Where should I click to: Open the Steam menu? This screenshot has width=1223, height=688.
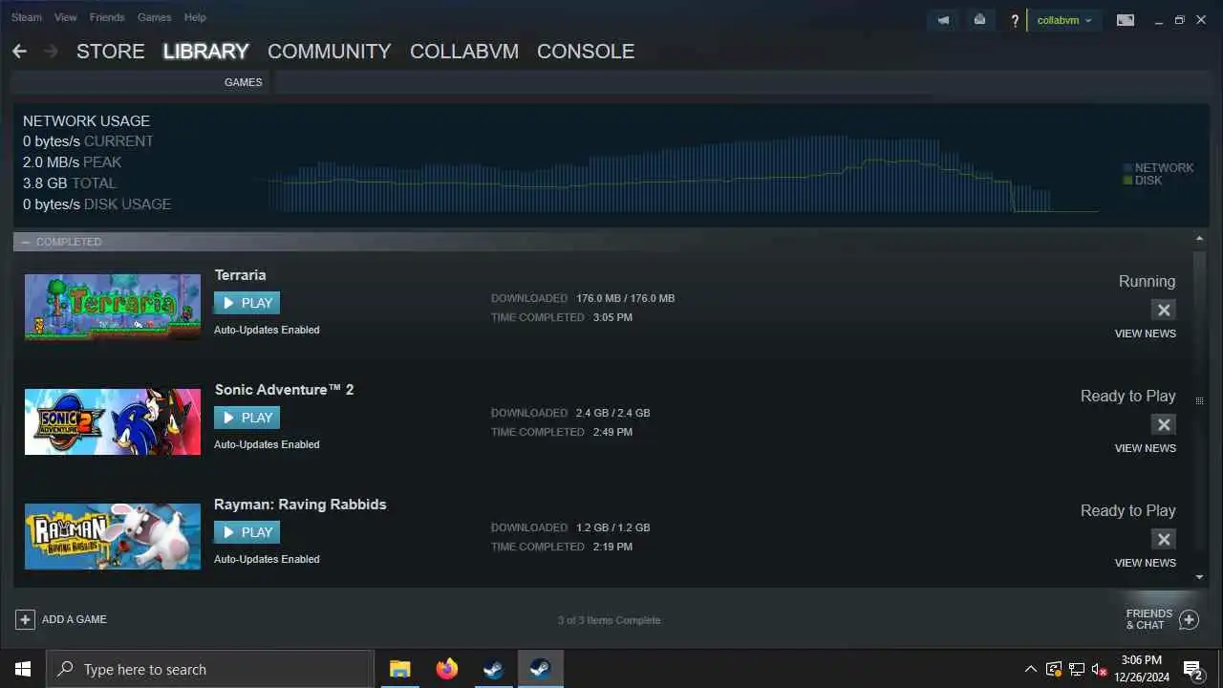(27, 17)
